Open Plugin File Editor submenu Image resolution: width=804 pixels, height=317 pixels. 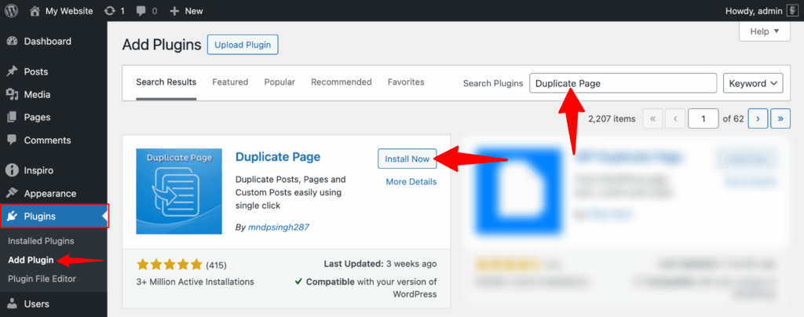[42, 279]
